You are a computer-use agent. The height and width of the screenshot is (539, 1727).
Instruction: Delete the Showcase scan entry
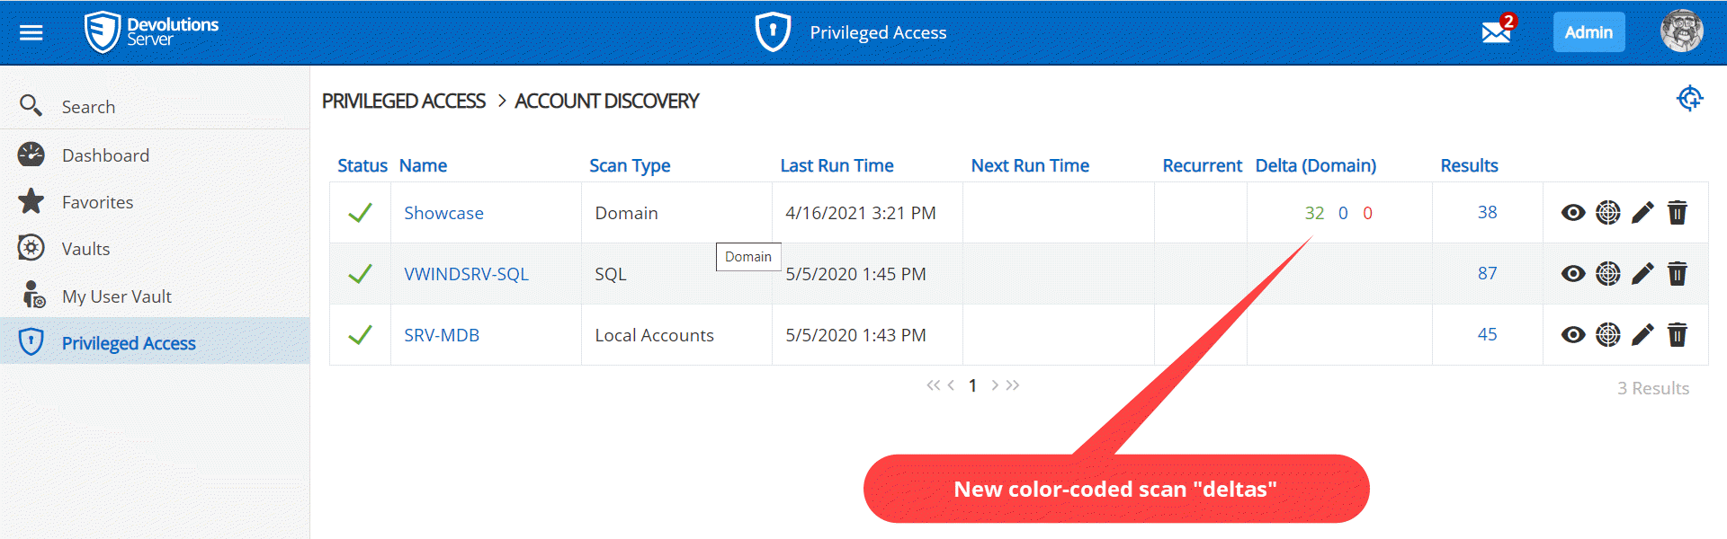click(1677, 213)
